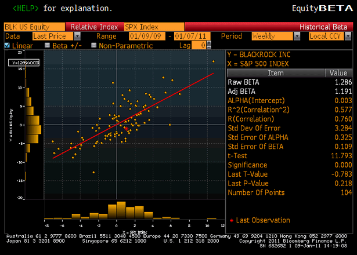This screenshot has height=255, width=357.
Task: Click the t-Test value 11.793
Action: 341,156
